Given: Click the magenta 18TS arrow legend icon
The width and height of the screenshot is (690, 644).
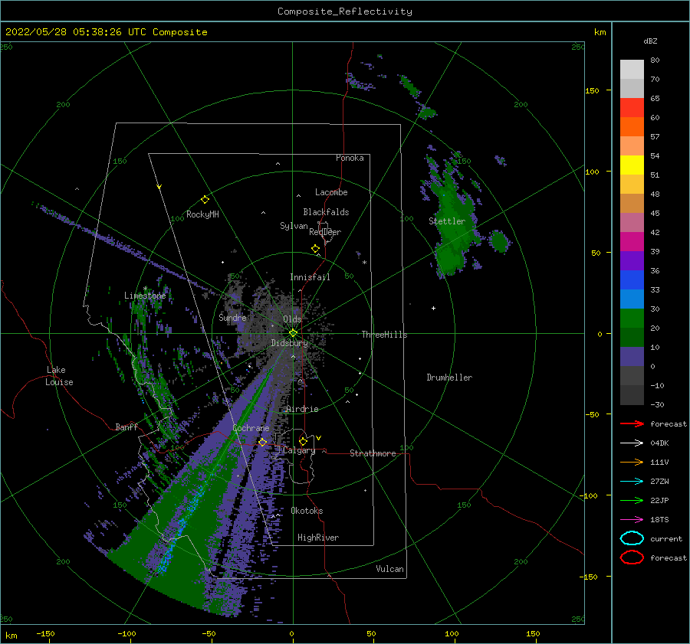Looking at the screenshot, I should (632, 520).
